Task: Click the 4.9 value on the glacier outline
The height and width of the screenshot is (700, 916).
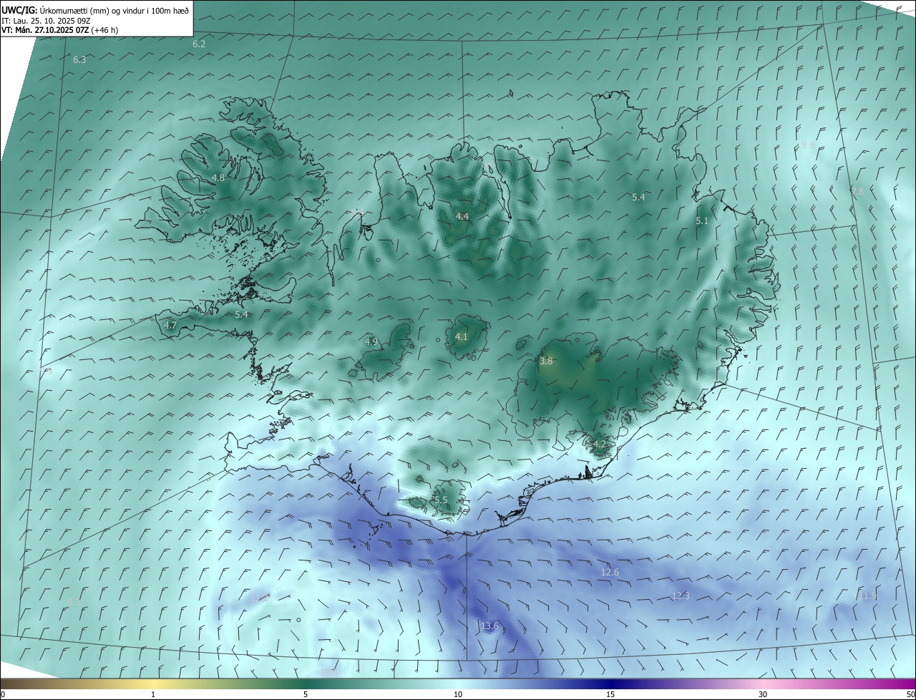Action: click(371, 341)
